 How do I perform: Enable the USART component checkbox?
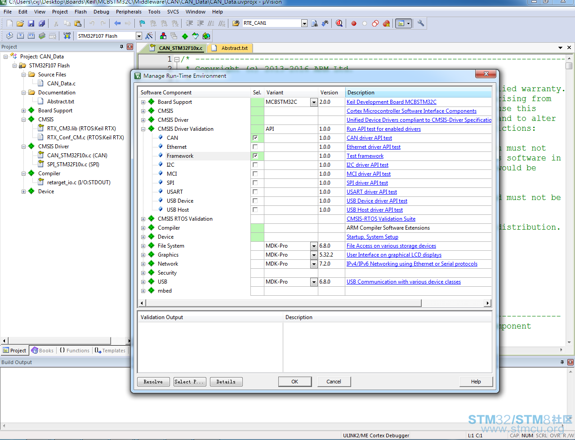pos(255,192)
